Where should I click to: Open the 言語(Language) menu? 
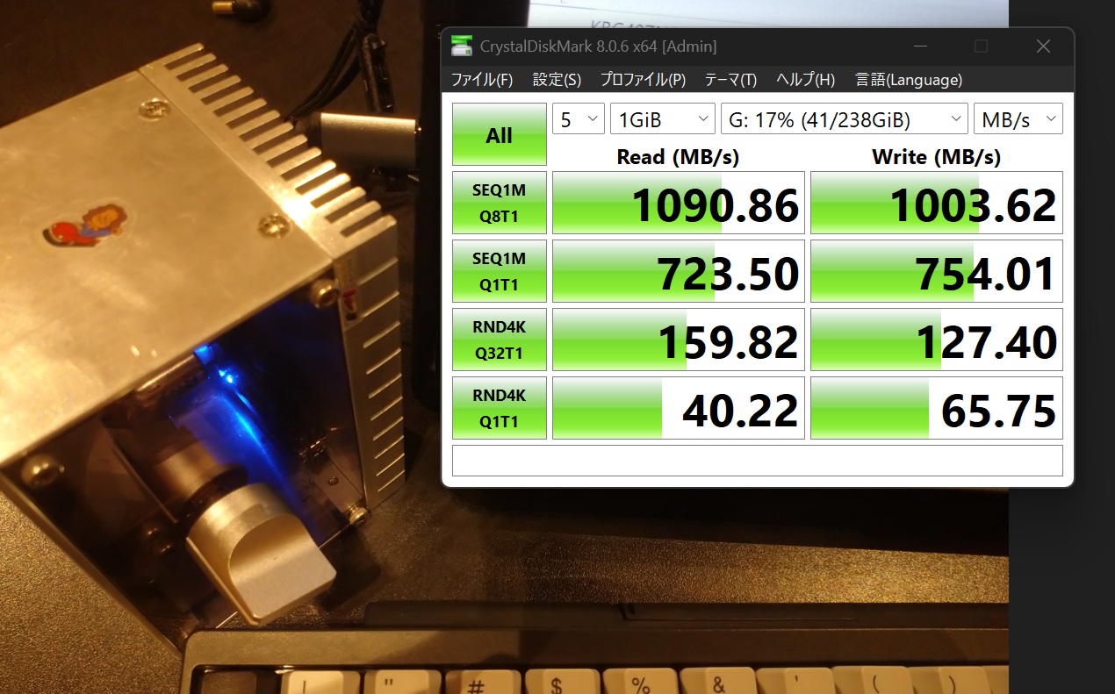click(909, 80)
